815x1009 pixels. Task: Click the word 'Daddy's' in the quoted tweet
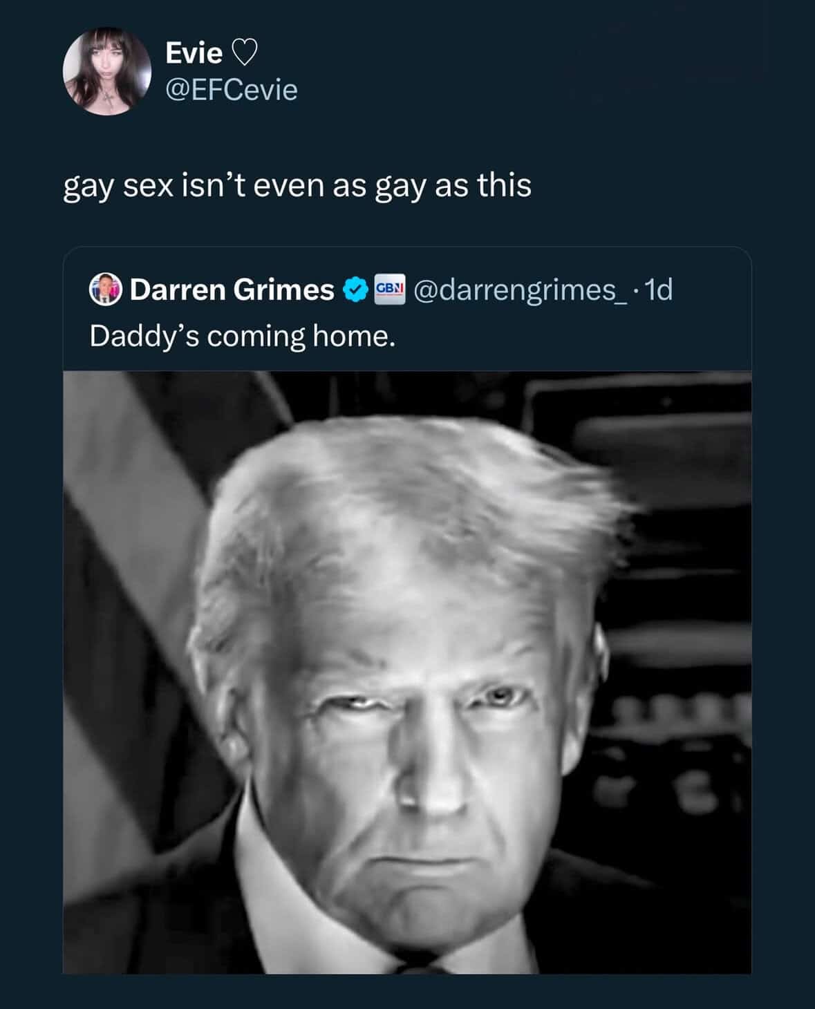(144, 337)
